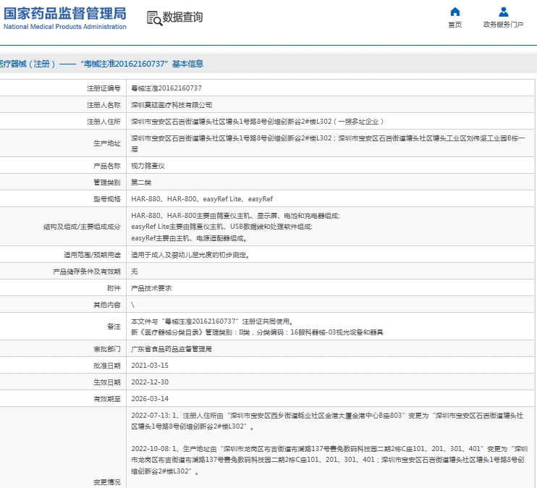Click the easyRef Lite composition line
Viewport: 537px width, 488px height.
click(x=221, y=227)
